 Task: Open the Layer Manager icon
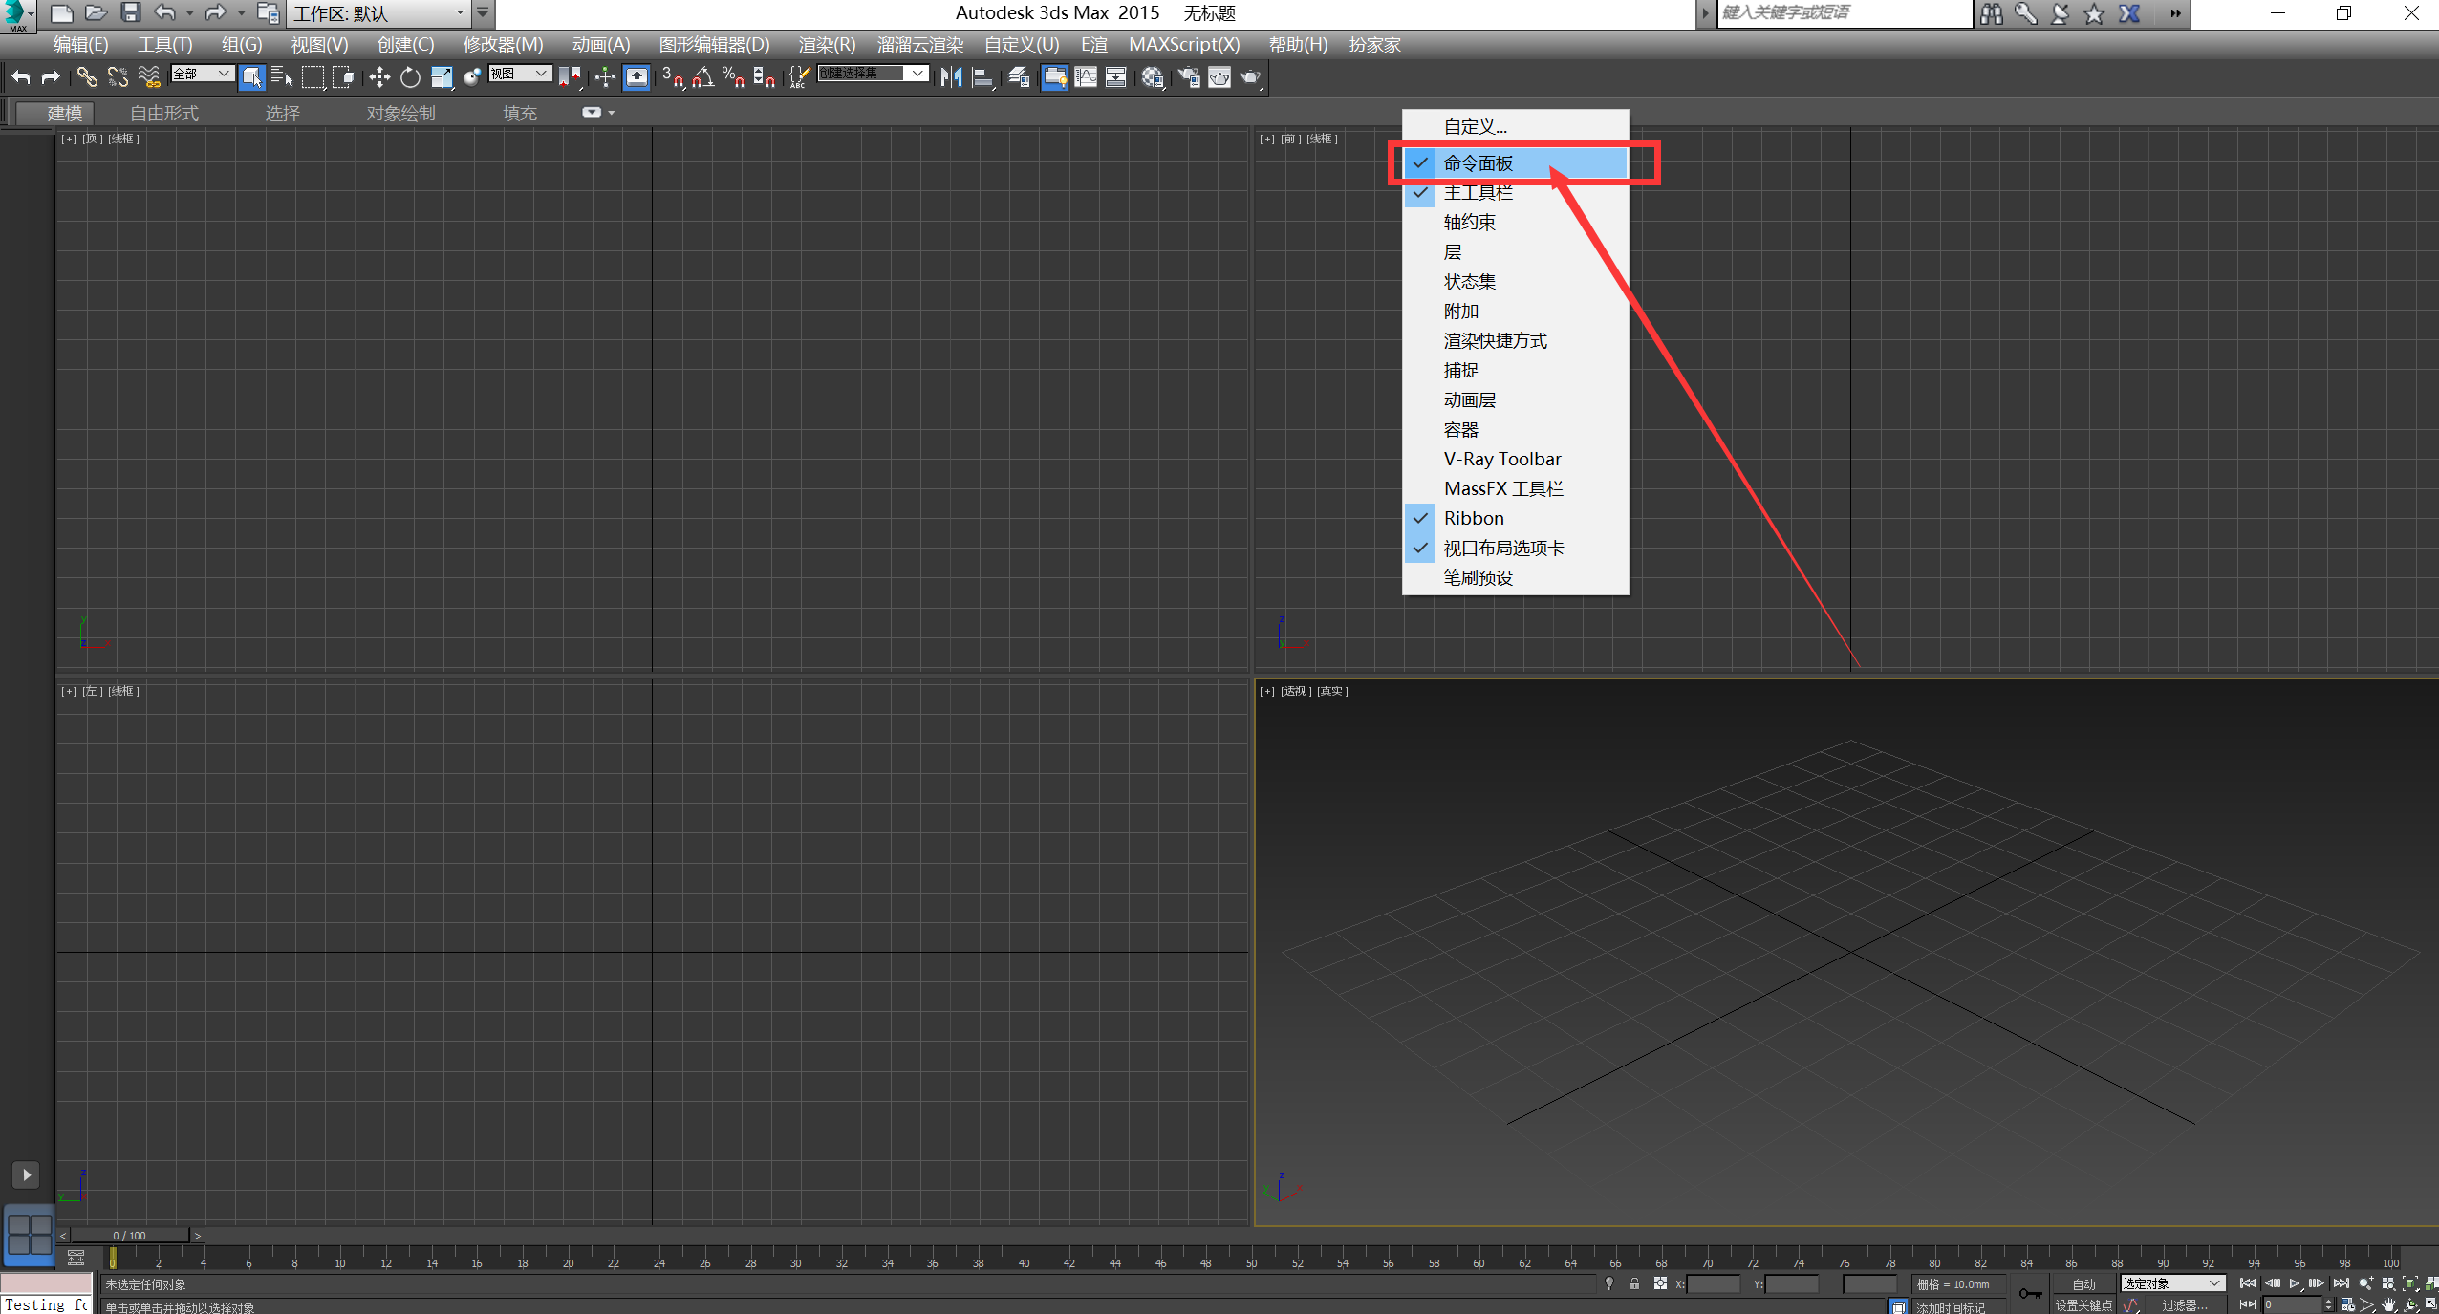coord(1019,77)
